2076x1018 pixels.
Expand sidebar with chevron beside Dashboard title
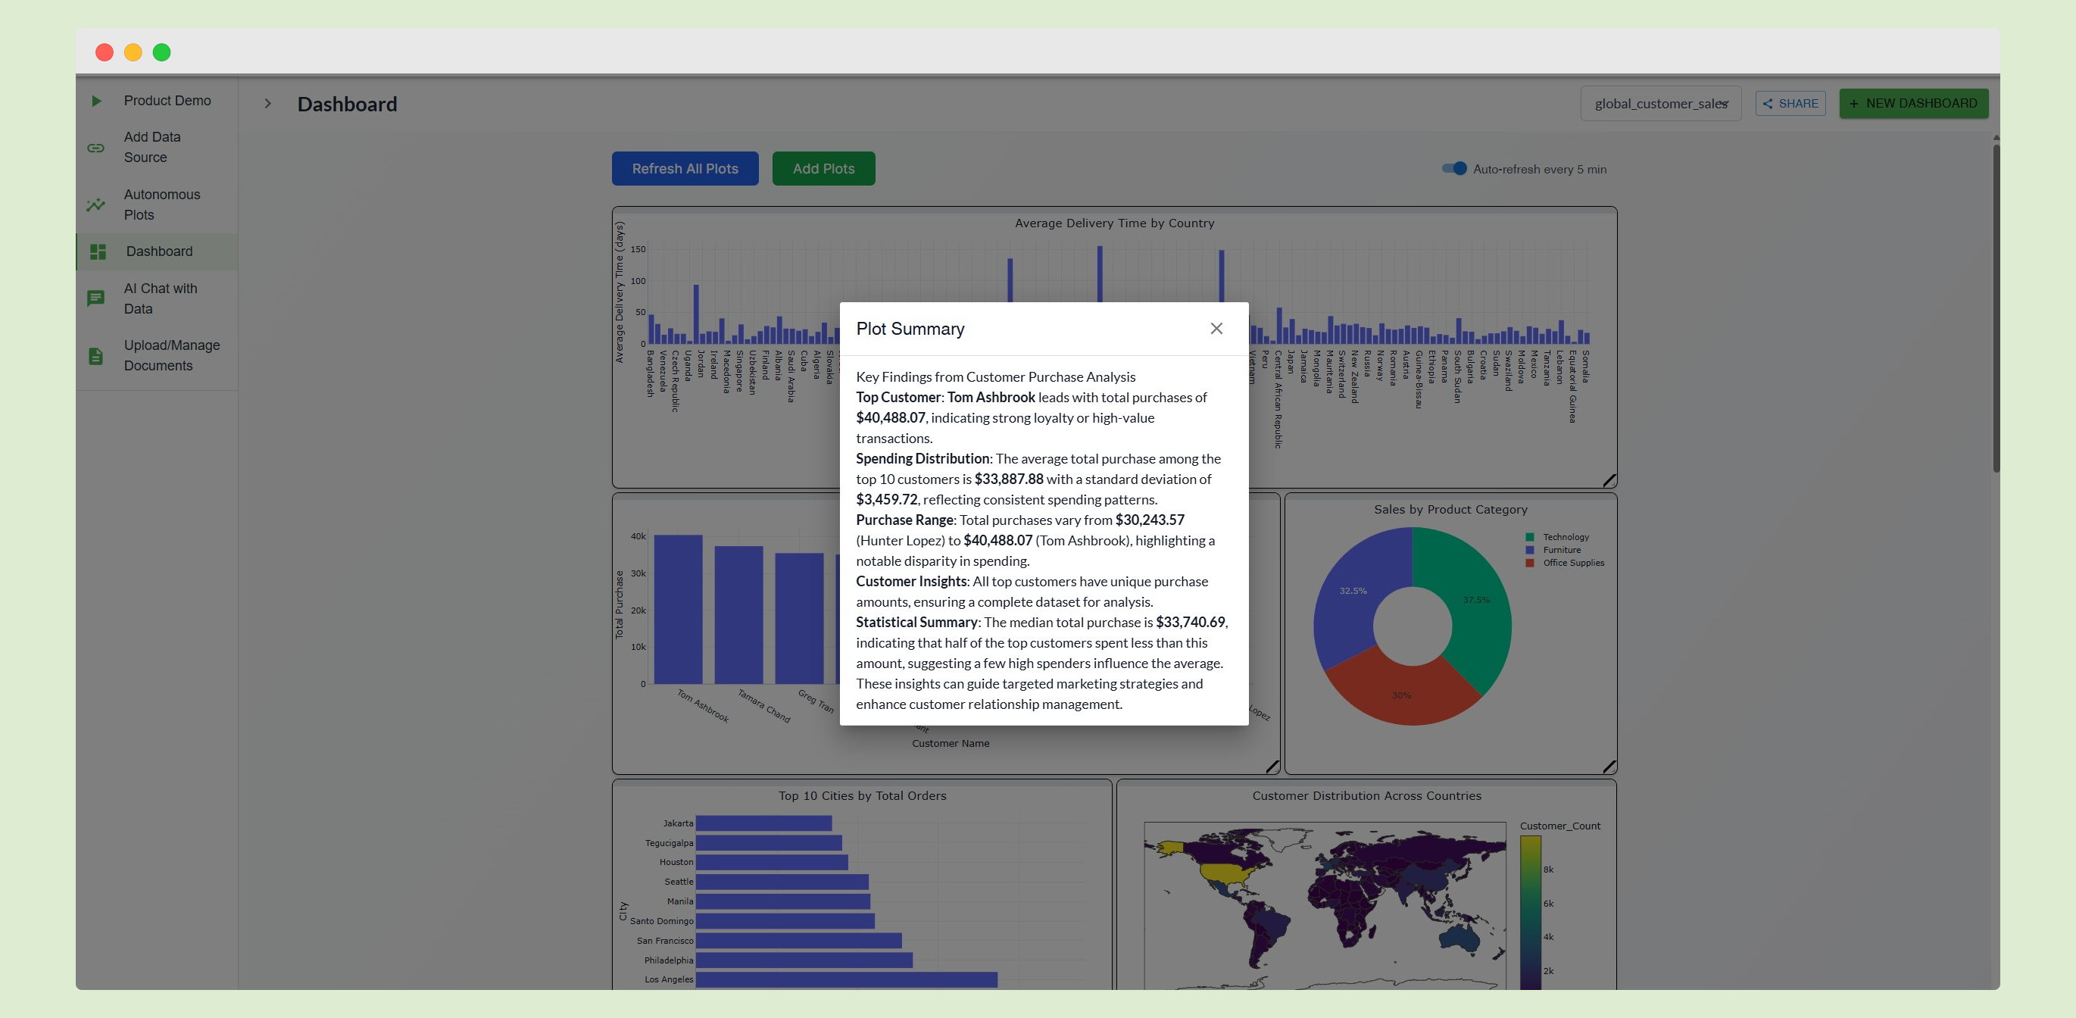point(267,104)
